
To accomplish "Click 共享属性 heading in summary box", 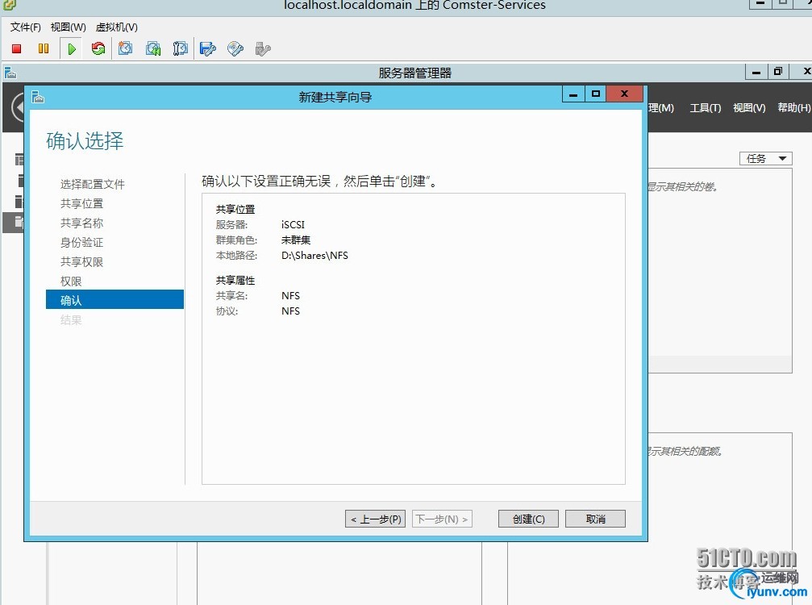I will click(235, 280).
